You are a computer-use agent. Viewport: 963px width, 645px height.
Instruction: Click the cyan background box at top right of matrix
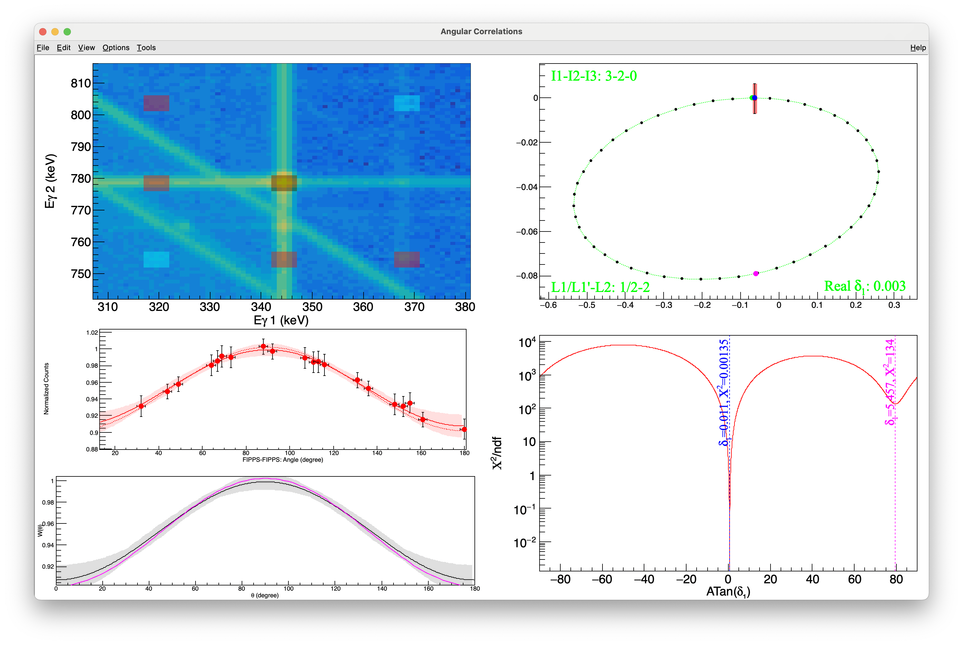point(407,103)
